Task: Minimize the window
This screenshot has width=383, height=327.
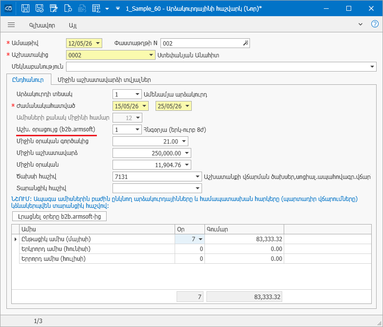Action: pos(326,8)
